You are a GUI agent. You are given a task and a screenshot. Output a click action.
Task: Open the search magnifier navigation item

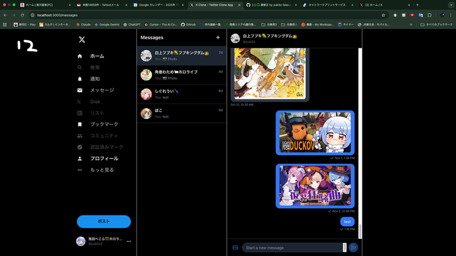coord(89,68)
